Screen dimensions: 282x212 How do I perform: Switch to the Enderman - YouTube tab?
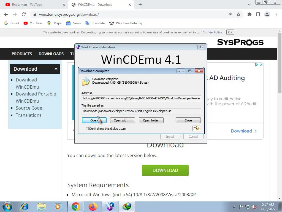34,5
